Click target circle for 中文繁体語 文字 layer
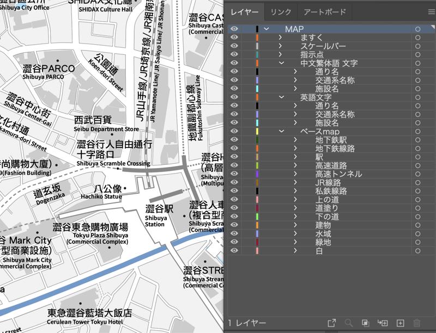 click(417, 63)
